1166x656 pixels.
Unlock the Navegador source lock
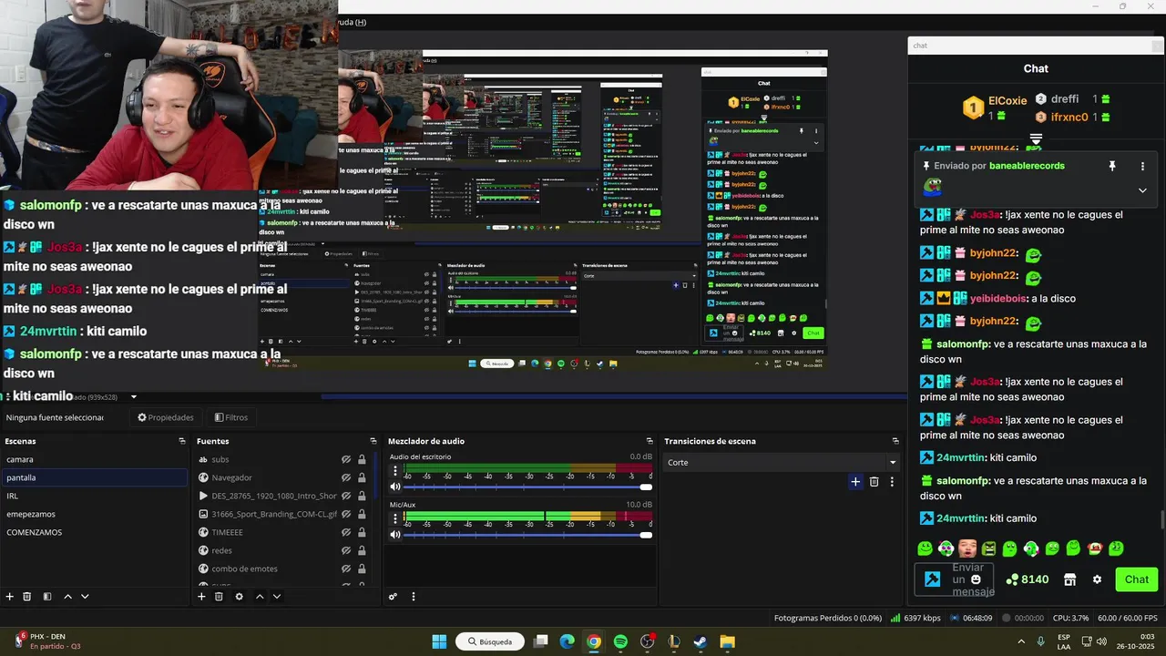tap(362, 477)
